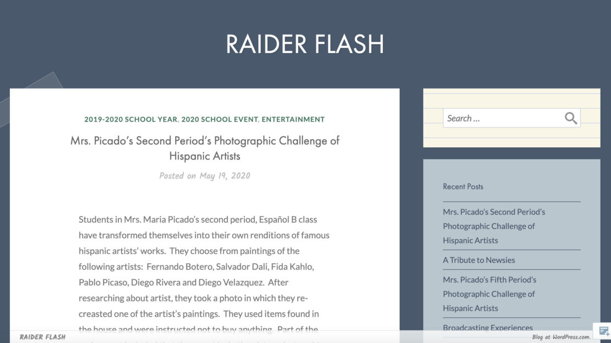Viewport: 611px width, 343px height.
Task: Click the Recent Posts heading
Action: coord(463,186)
